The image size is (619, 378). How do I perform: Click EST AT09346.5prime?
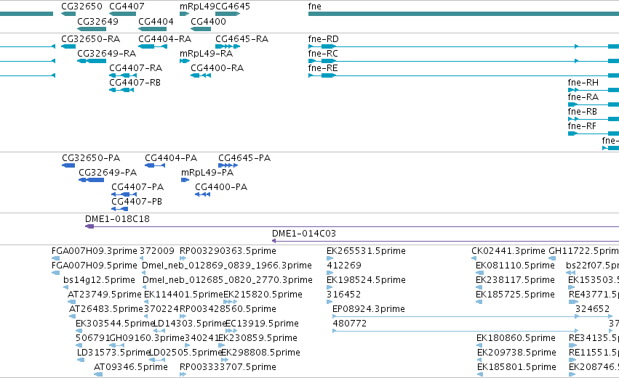(131, 367)
